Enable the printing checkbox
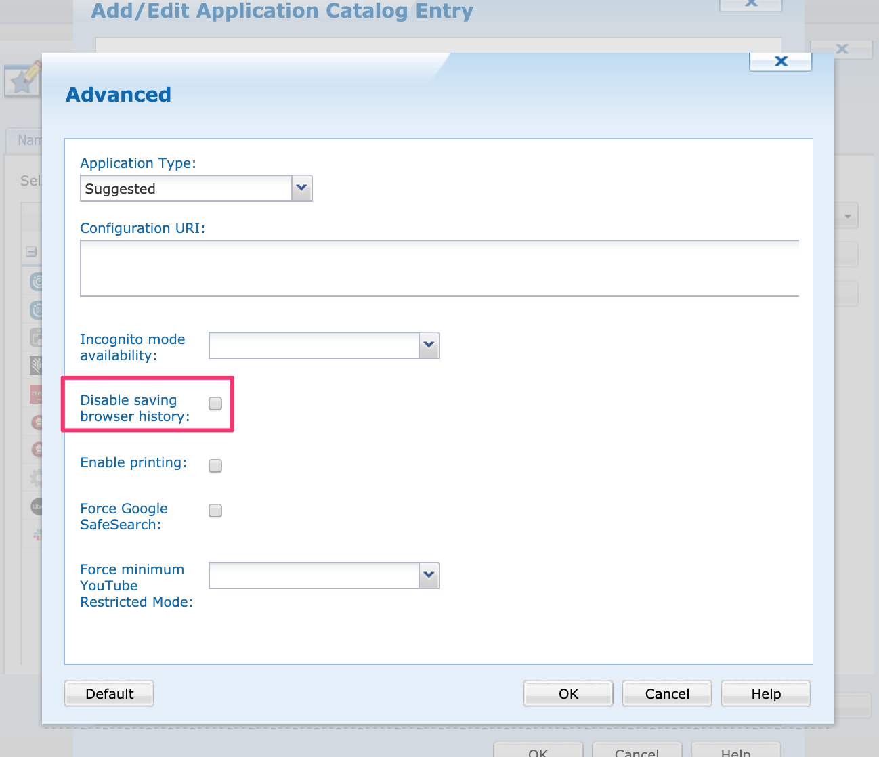The height and width of the screenshot is (757, 879). [215, 466]
